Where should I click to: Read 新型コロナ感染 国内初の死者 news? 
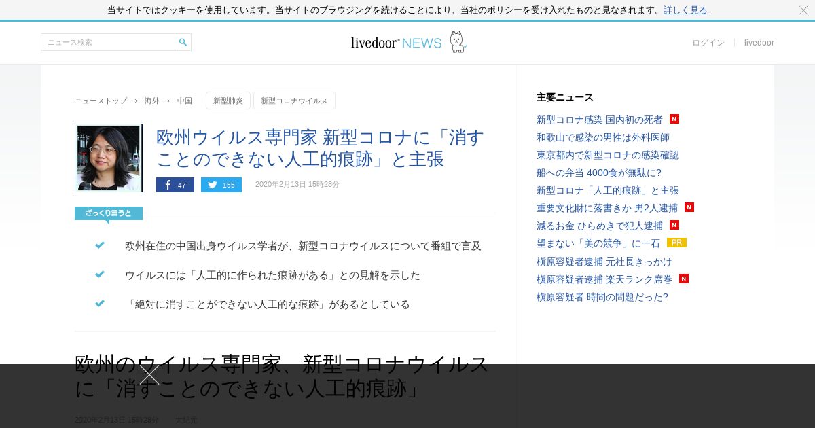pyautogui.click(x=600, y=120)
